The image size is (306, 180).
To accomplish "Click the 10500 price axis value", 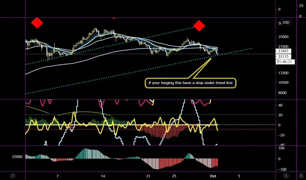I will click(283, 82).
